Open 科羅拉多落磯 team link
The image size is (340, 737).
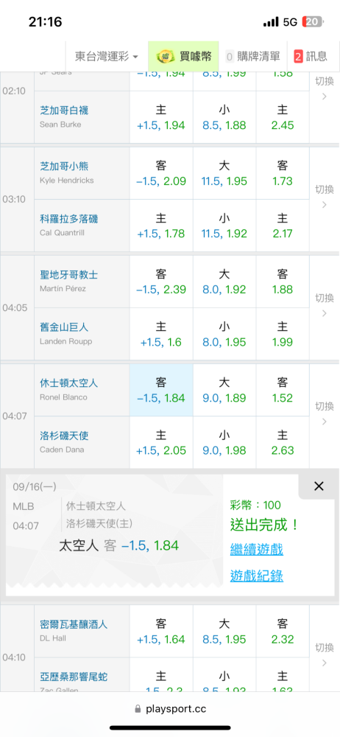pos(69,219)
